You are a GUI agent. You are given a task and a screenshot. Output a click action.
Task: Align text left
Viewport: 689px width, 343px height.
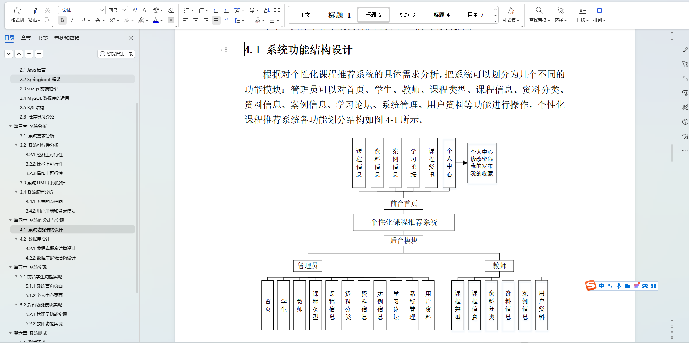(185, 20)
